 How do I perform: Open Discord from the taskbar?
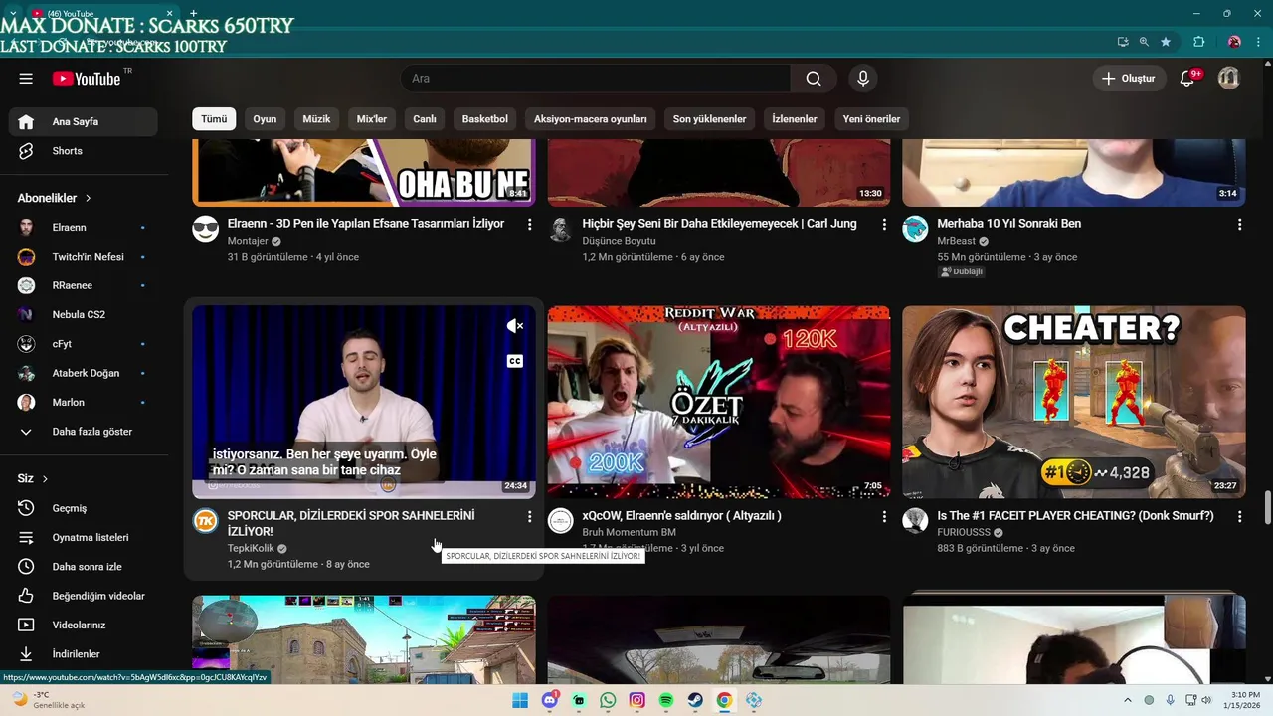pos(550,700)
